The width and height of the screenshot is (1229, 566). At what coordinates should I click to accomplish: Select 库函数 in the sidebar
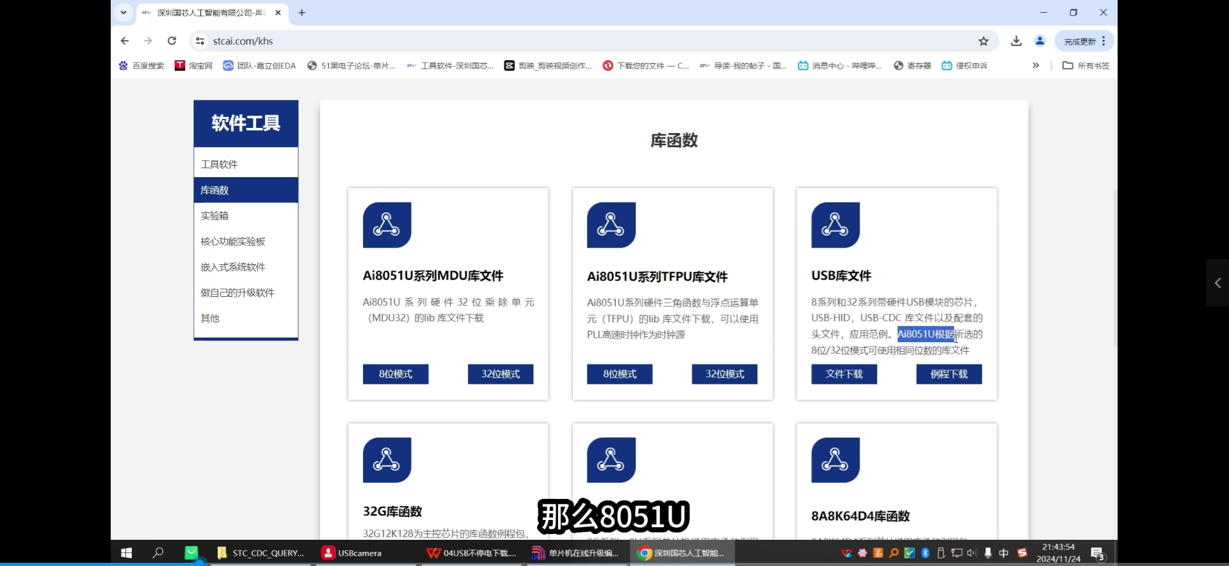tap(246, 190)
